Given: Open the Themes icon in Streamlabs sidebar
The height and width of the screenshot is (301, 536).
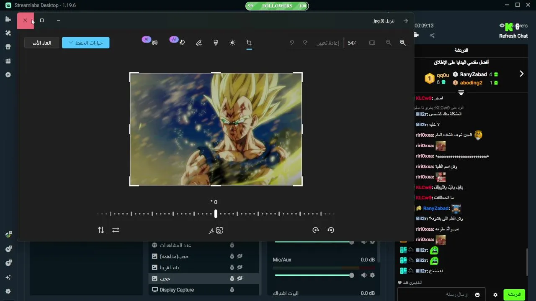Looking at the screenshot, I should tap(8, 33).
